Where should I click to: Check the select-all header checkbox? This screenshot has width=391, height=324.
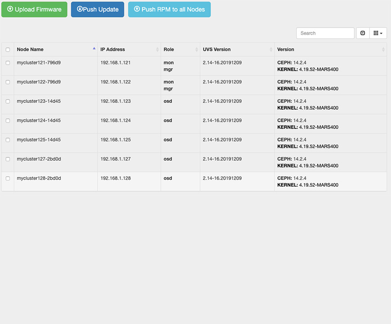coord(8,49)
